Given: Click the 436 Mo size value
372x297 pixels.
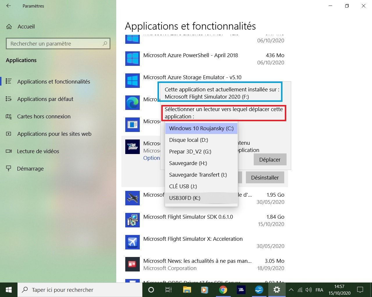Looking at the screenshot, I should [x=275, y=55].
